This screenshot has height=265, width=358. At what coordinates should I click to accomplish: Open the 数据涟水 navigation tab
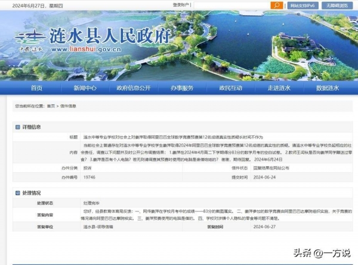click(x=327, y=88)
